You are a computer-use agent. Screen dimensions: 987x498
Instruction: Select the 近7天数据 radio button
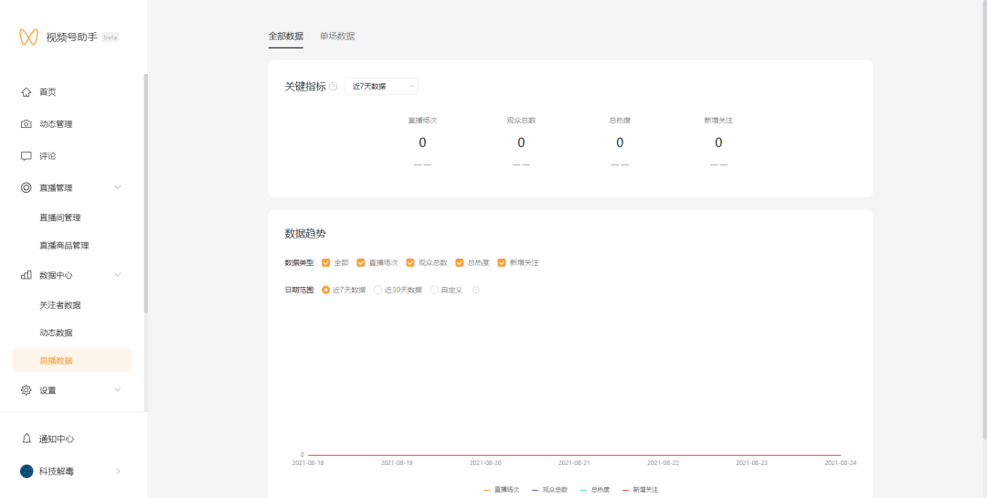[x=326, y=290]
